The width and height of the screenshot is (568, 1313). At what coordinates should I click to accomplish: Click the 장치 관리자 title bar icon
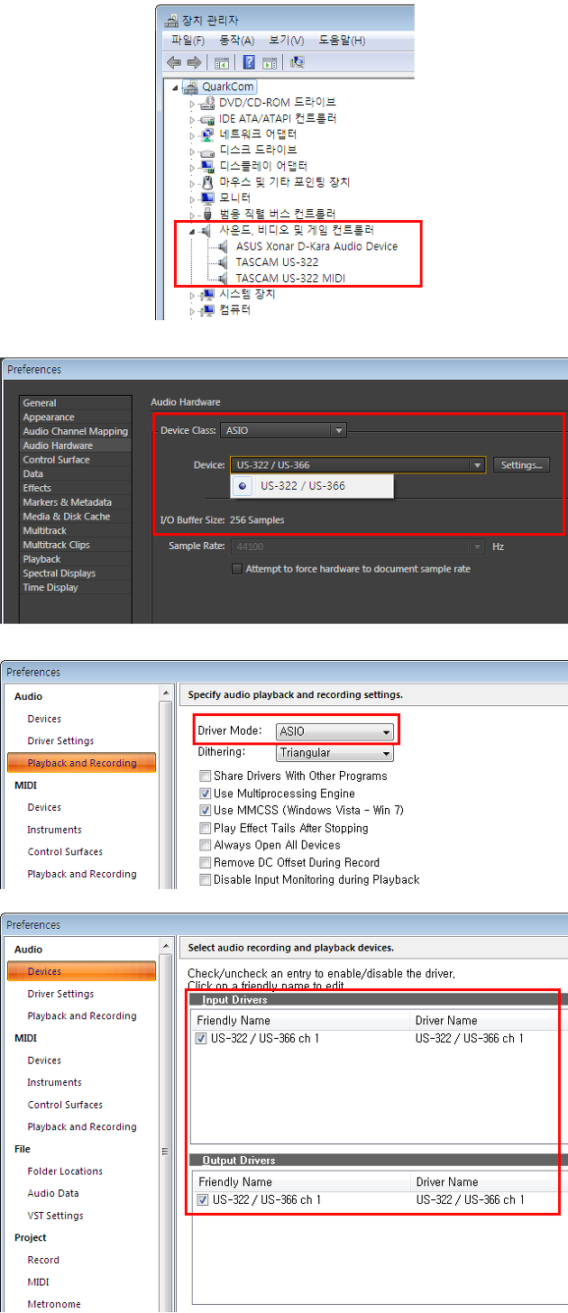[171, 19]
